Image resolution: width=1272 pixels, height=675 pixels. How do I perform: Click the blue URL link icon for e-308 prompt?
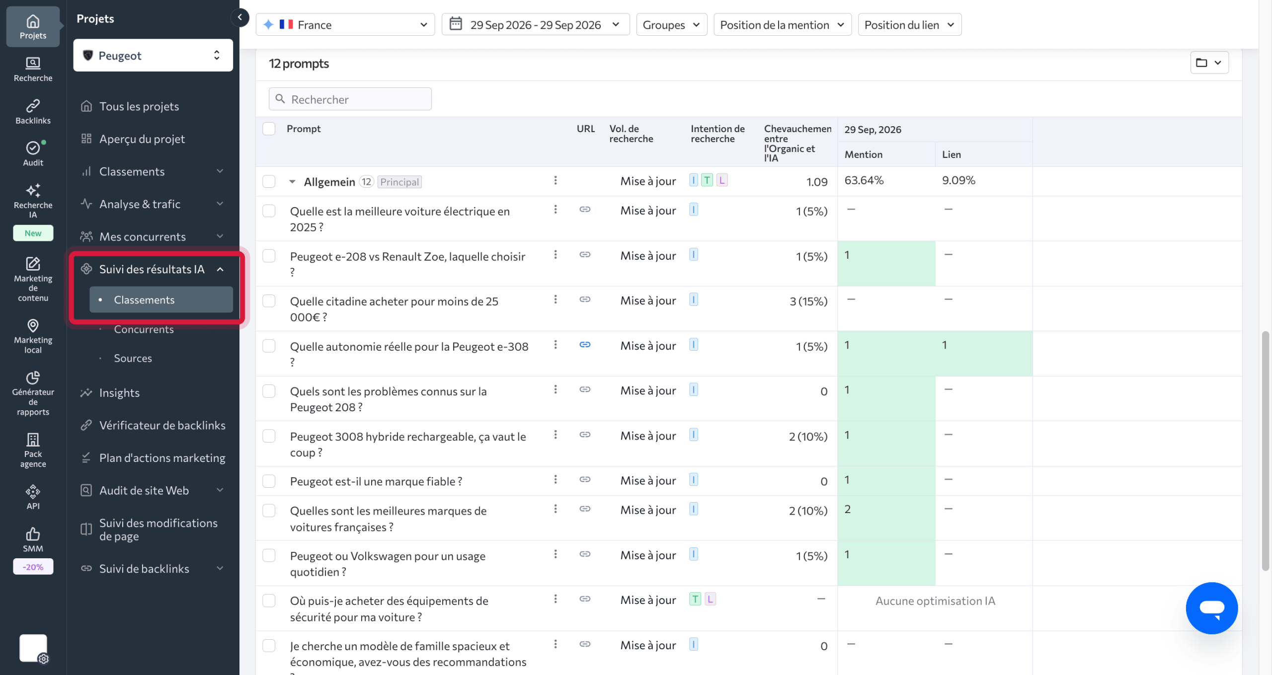point(585,345)
